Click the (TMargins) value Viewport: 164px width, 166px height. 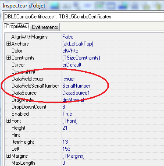73,156
